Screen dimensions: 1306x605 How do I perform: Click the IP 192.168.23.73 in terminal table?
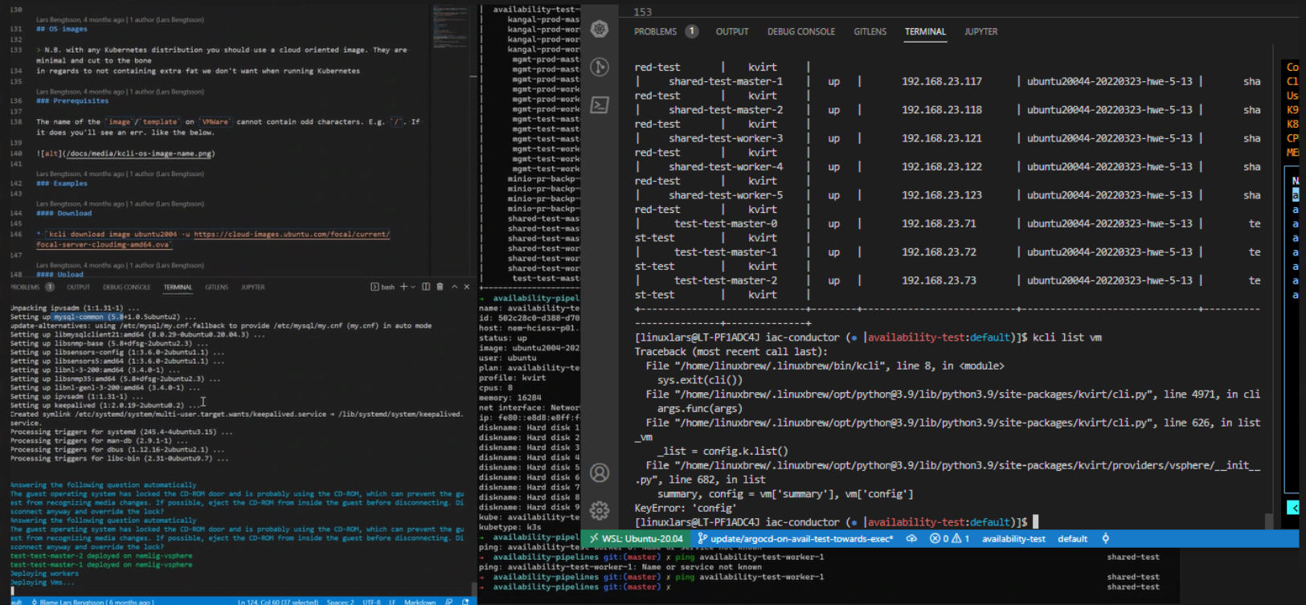point(939,280)
